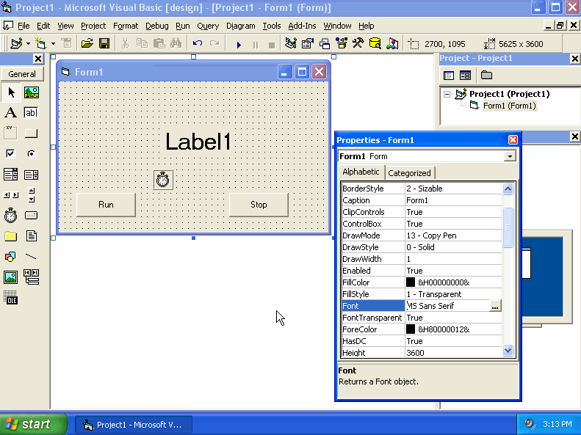Select the OptionButton tool in the toolbox

32,153
